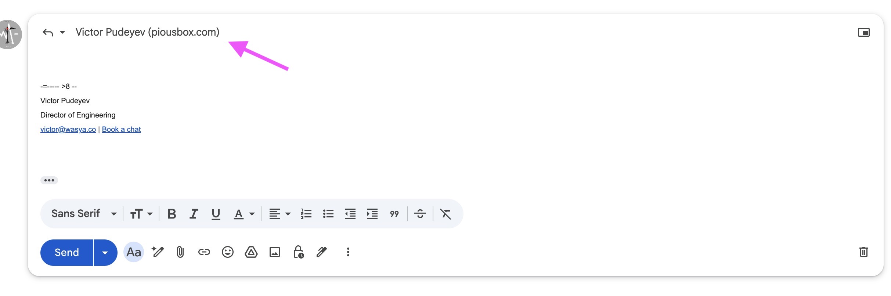Open more options three-dot menu
891x296 pixels.
[348, 252]
